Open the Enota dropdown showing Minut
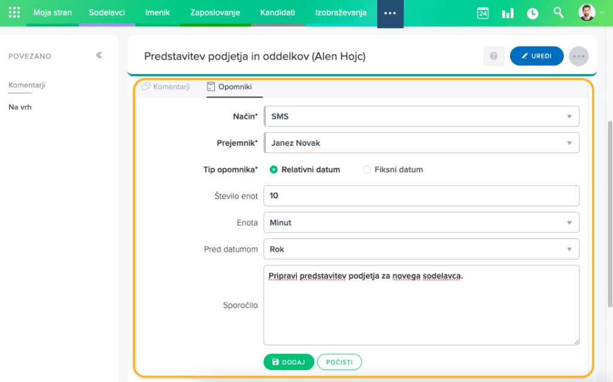Viewport: 613px width, 382px height. [421, 222]
